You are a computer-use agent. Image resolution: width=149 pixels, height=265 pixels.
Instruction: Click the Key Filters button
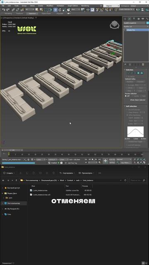[x=126, y=163]
